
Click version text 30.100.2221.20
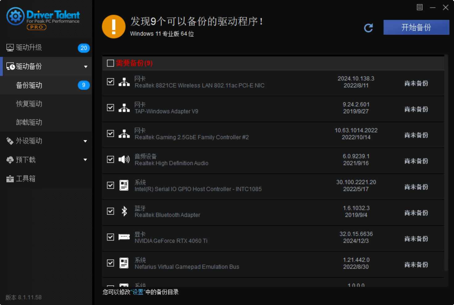coord(356,182)
